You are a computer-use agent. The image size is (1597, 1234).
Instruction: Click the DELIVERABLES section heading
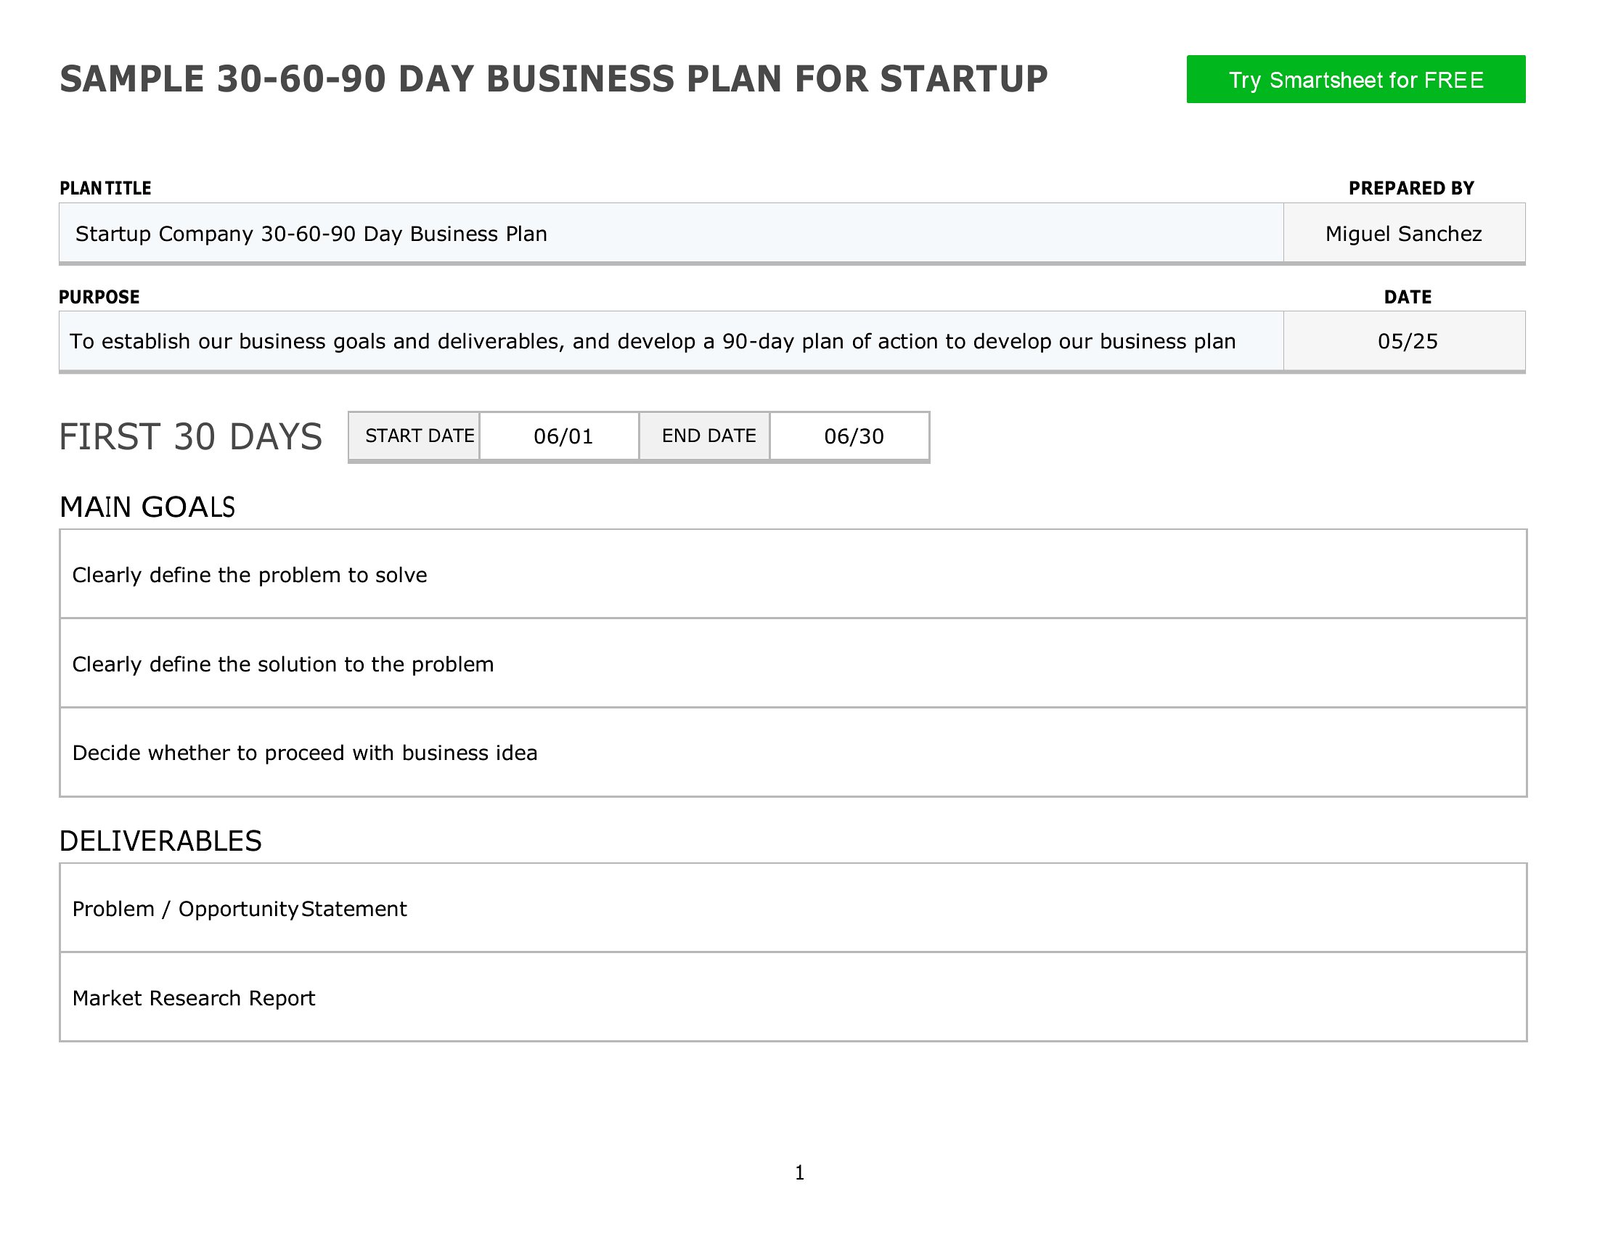160,841
